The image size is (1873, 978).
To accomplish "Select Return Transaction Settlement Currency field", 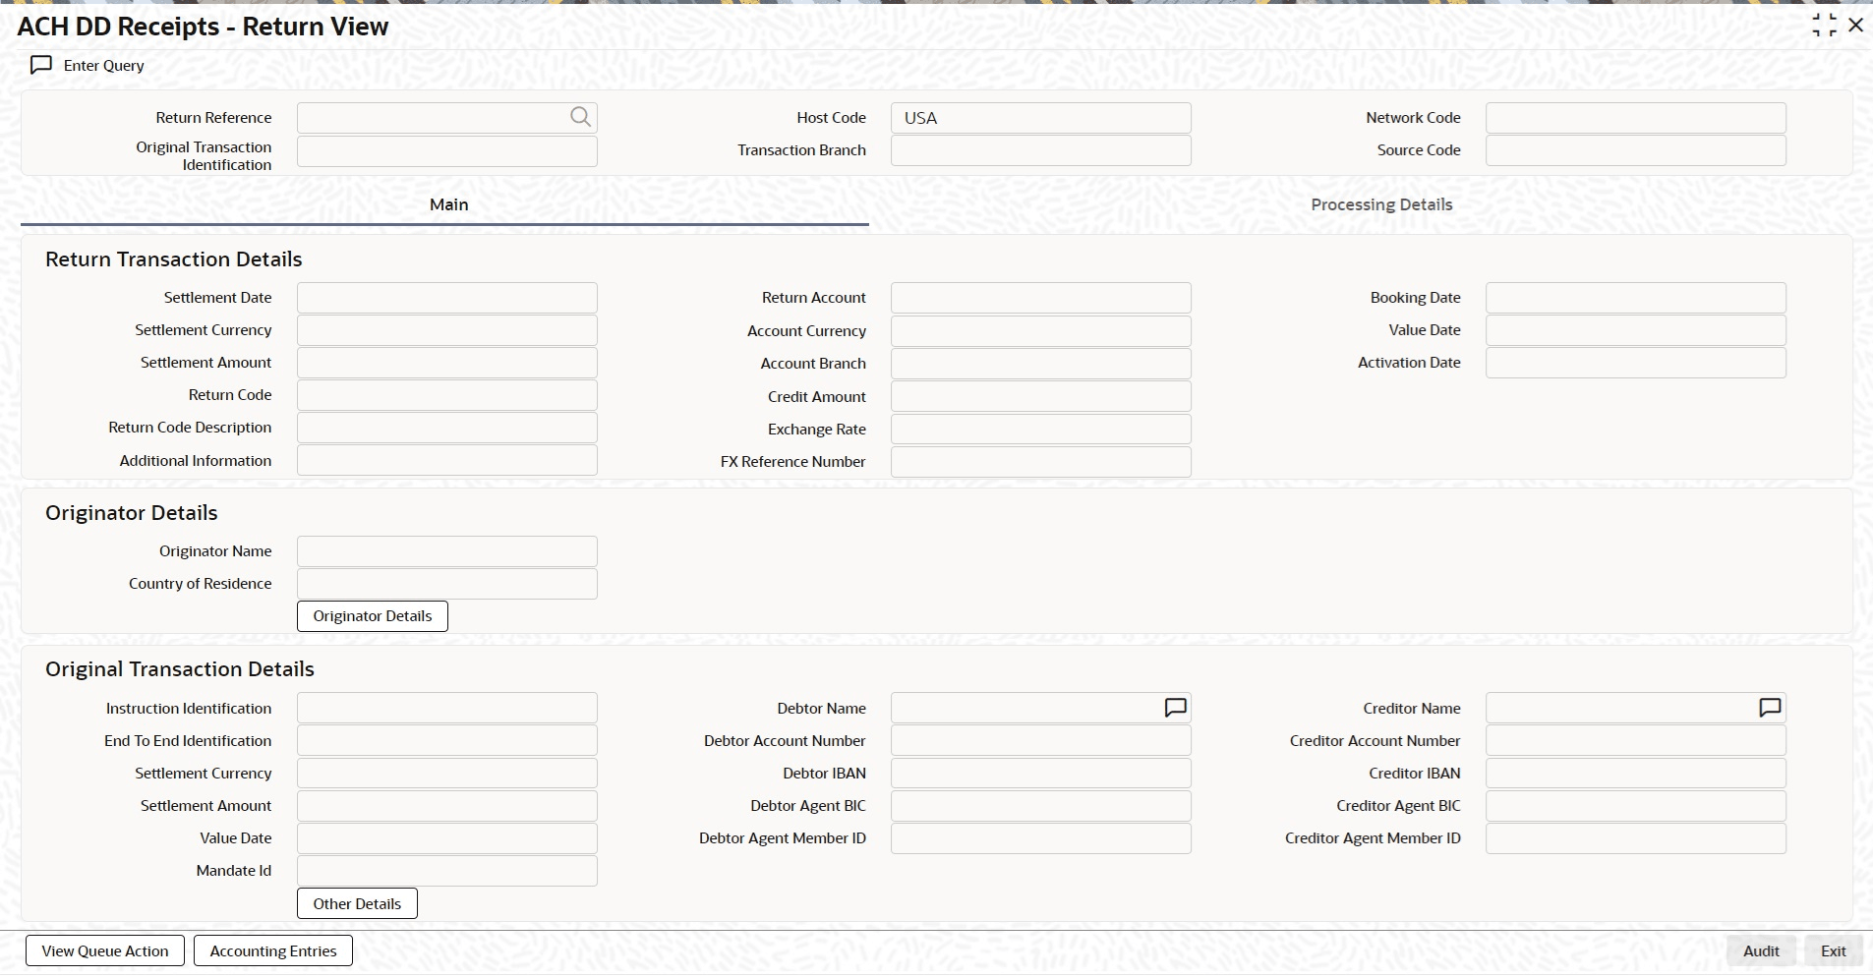I will click(x=447, y=330).
